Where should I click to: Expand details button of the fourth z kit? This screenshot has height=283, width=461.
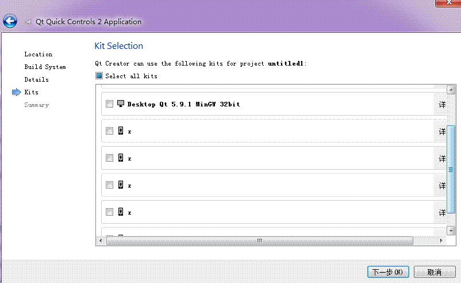tap(440, 213)
